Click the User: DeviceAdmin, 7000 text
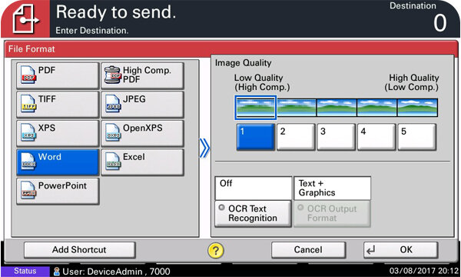 click(x=116, y=272)
